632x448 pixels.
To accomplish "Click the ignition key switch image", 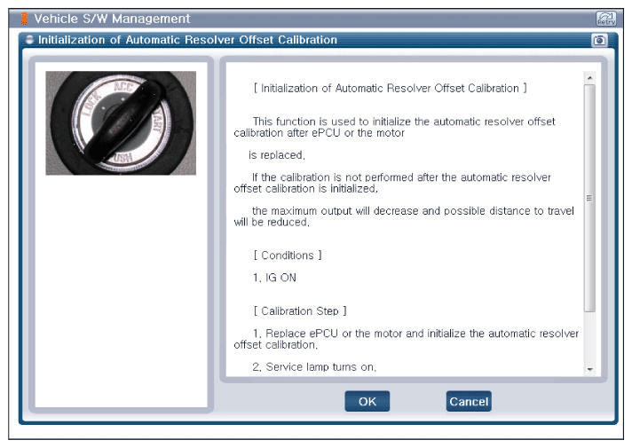I will tap(121, 122).
